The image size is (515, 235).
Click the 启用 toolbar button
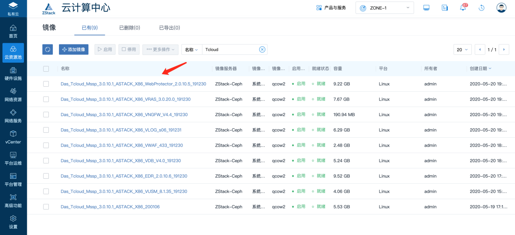point(105,49)
